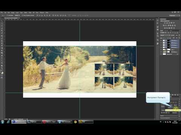The height and width of the screenshot is (135, 181).
Task: Click the foreground color swatch
Action: tap(2, 72)
